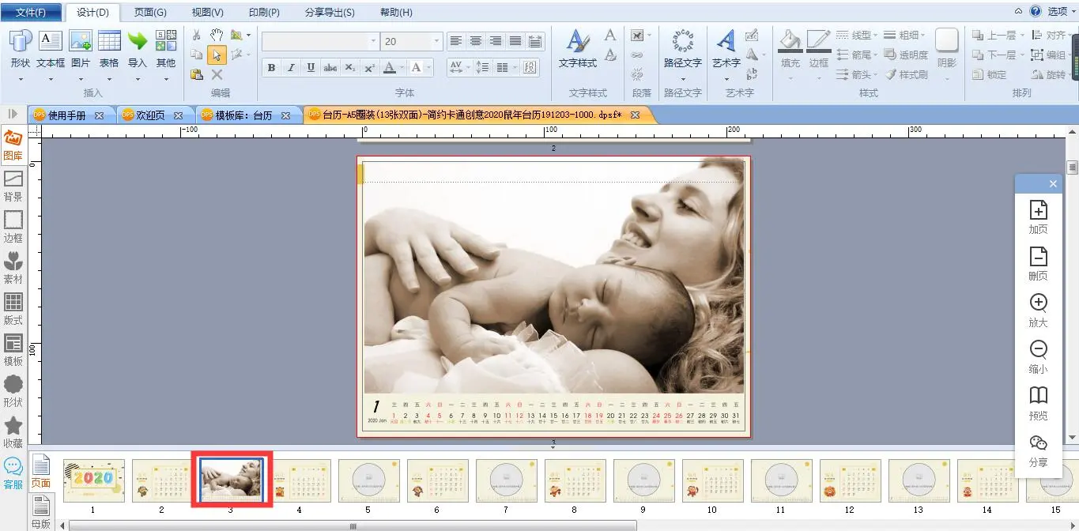This screenshot has width=1079, height=531.
Task: Click the font color A swatch
Action: click(x=388, y=68)
